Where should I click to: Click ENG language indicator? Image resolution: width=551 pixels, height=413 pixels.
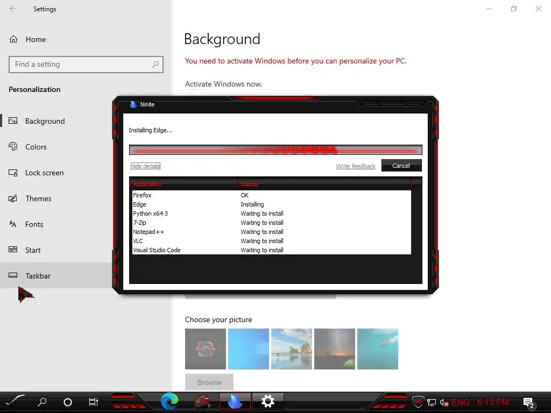pyautogui.click(x=461, y=402)
